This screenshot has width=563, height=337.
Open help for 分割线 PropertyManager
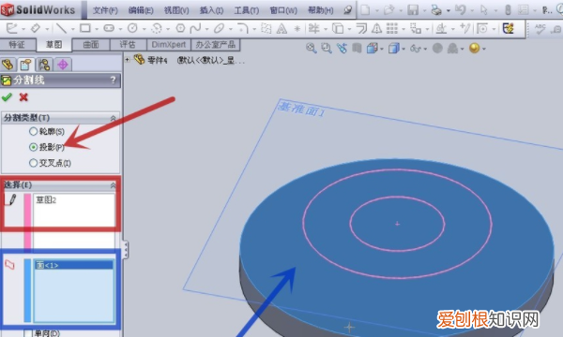click(x=114, y=80)
